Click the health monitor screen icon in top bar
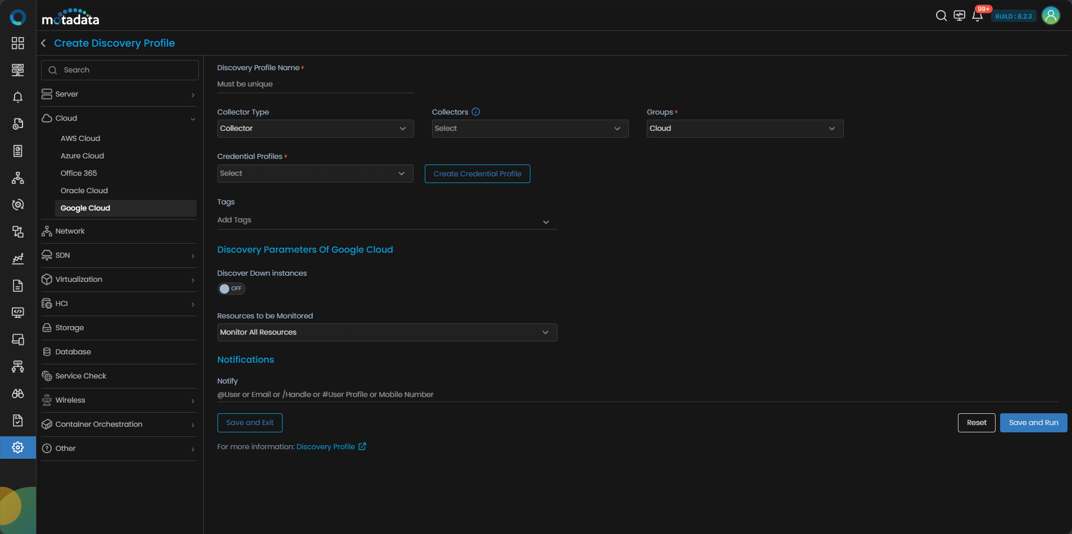 [960, 16]
